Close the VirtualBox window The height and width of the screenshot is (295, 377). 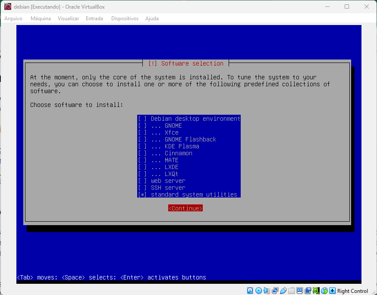coord(366,6)
